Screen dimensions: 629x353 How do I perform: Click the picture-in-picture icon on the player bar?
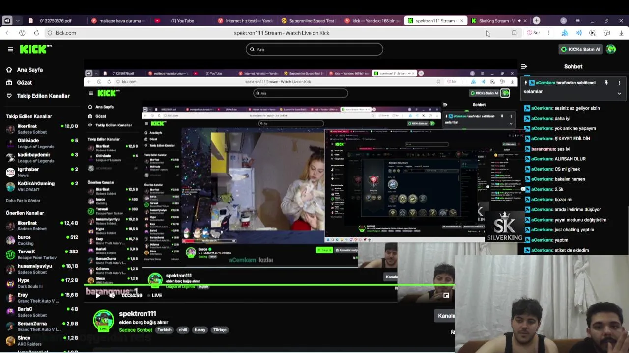click(446, 296)
